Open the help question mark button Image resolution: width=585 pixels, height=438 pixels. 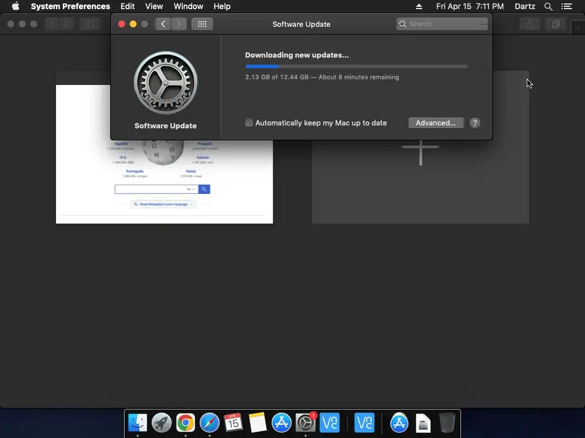[475, 123]
